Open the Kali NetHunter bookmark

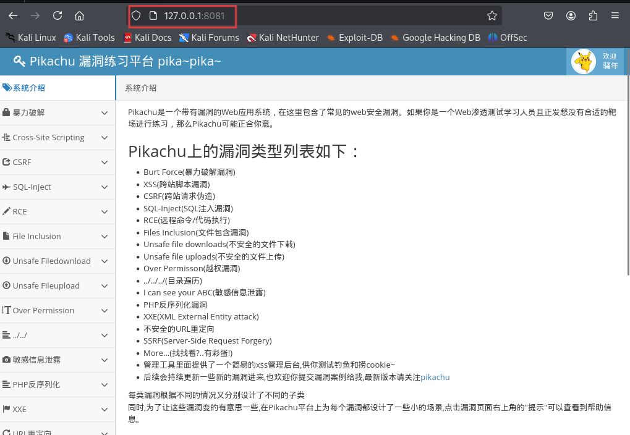coord(283,38)
